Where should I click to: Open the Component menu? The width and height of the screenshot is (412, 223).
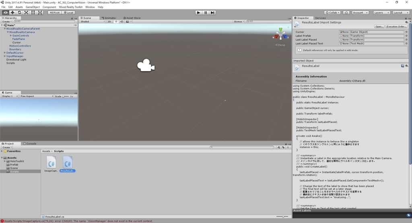[49, 7]
